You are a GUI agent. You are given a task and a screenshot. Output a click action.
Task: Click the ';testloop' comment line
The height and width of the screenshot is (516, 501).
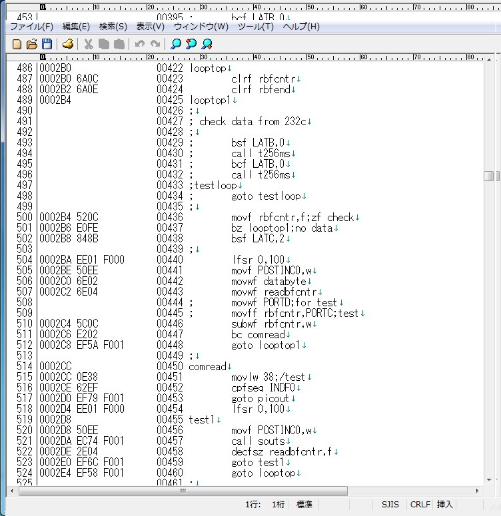213,185
